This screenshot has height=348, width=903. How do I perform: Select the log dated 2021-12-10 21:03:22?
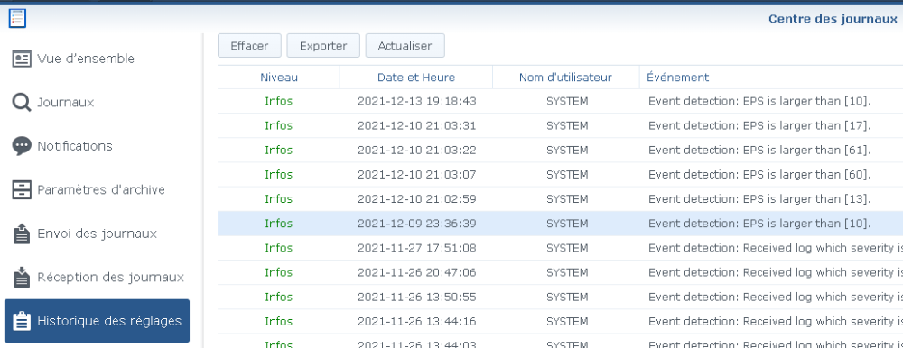click(x=561, y=151)
